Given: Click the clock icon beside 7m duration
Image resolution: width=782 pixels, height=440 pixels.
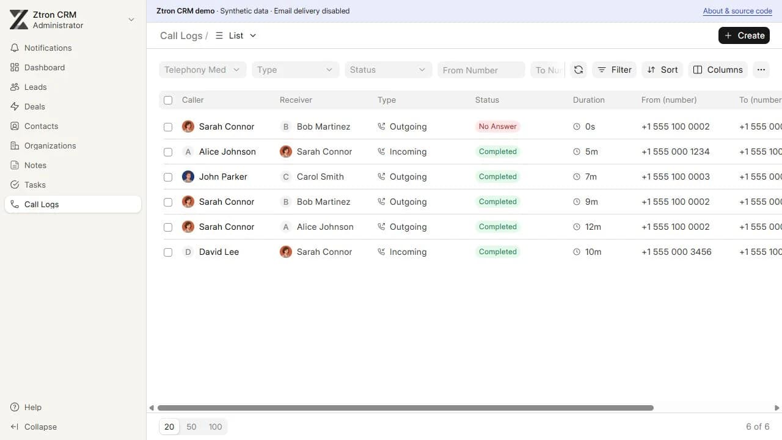Looking at the screenshot, I should pos(577,177).
